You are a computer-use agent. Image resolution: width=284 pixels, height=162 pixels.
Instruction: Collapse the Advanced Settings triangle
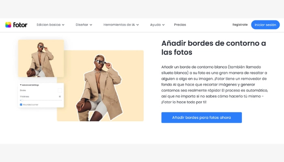[21, 85]
